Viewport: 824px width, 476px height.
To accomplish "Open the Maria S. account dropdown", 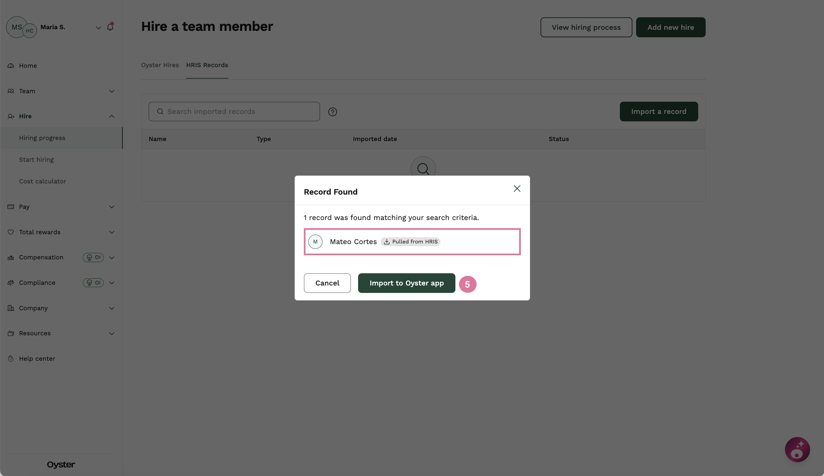I will pos(98,27).
